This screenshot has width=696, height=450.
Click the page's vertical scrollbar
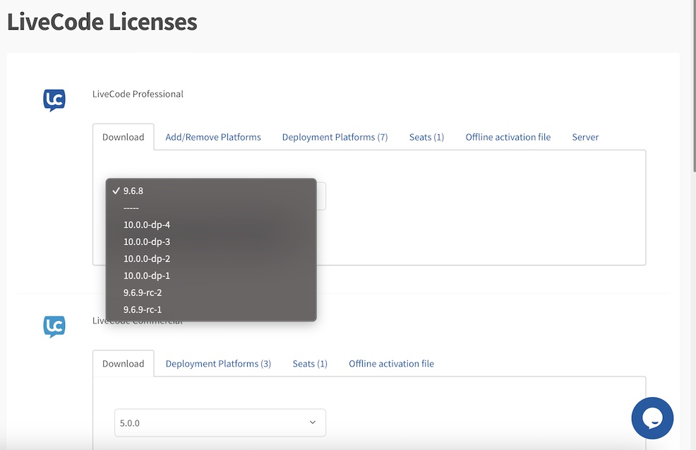[692, 85]
